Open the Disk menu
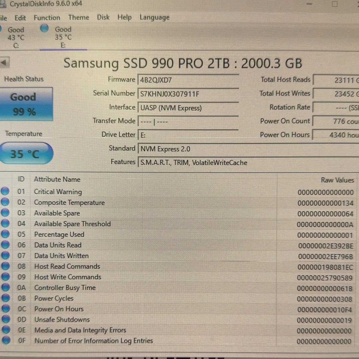359x359 pixels. pyautogui.click(x=103, y=17)
